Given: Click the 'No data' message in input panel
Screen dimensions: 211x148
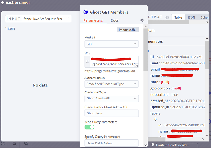Looking at the screenshot, I should [40, 85].
